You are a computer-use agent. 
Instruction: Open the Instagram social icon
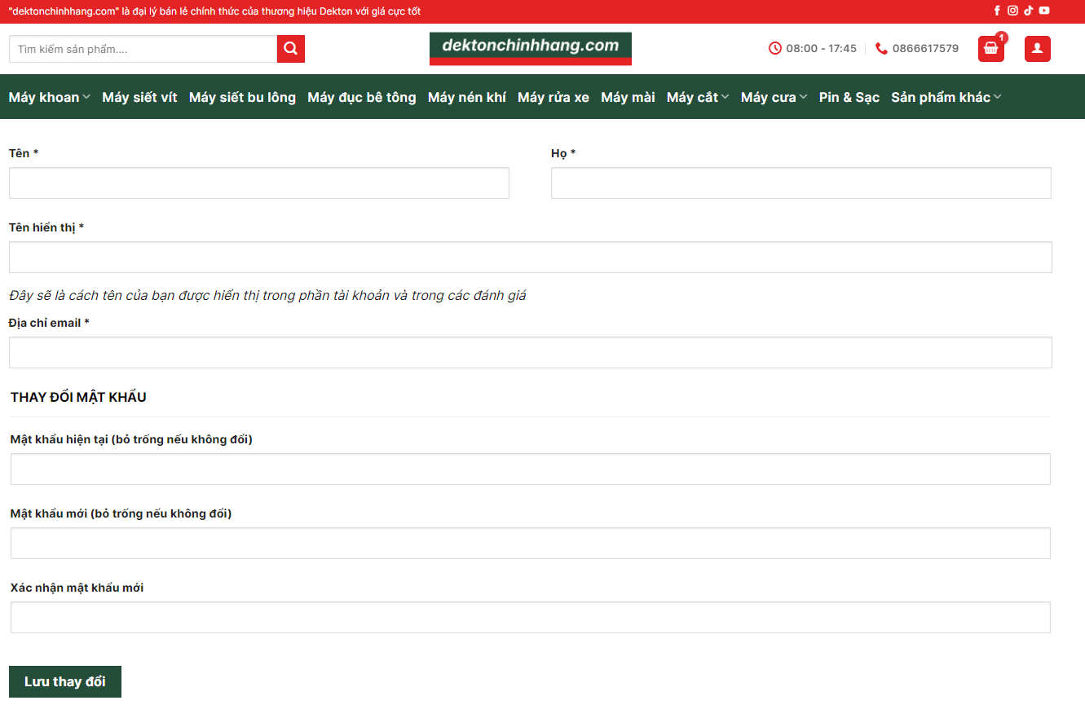point(1012,11)
